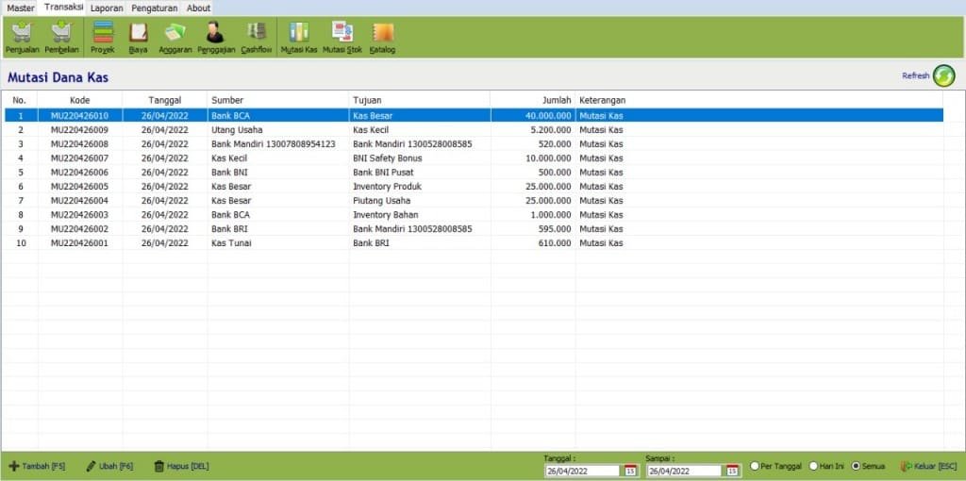Select row with code MU220426009
Screen dimensions: 966x481
tap(474, 130)
